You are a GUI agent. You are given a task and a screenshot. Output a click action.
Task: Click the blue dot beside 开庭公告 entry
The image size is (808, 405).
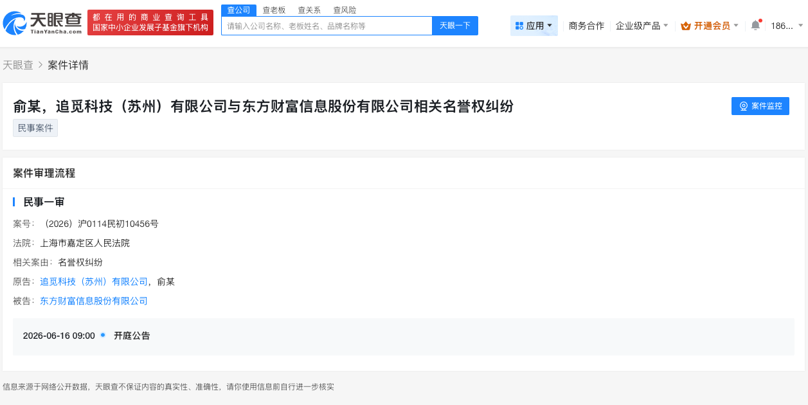point(102,336)
